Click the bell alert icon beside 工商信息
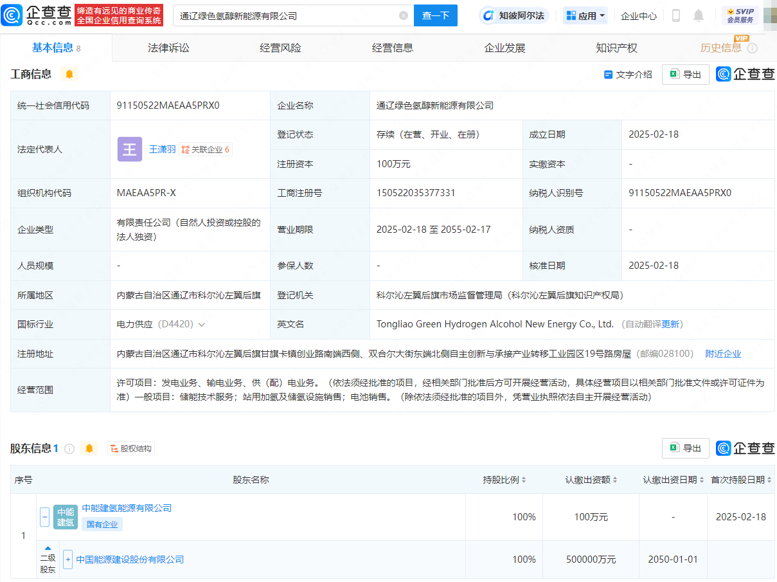This screenshot has width=777, height=582. [x=69, y=74]
